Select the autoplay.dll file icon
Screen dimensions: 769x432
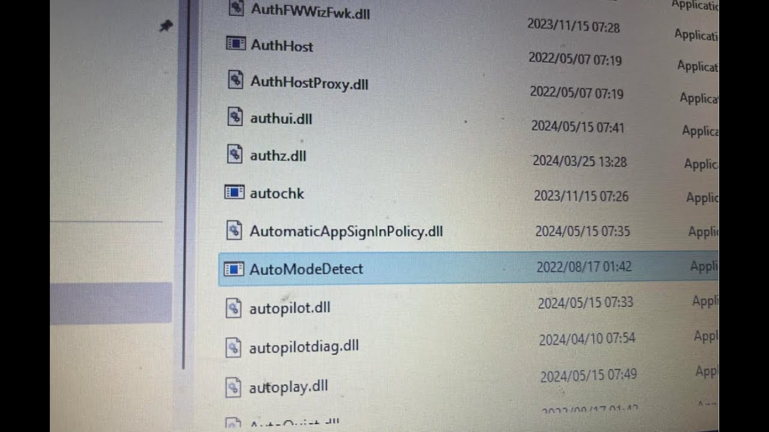pos(233,387)
